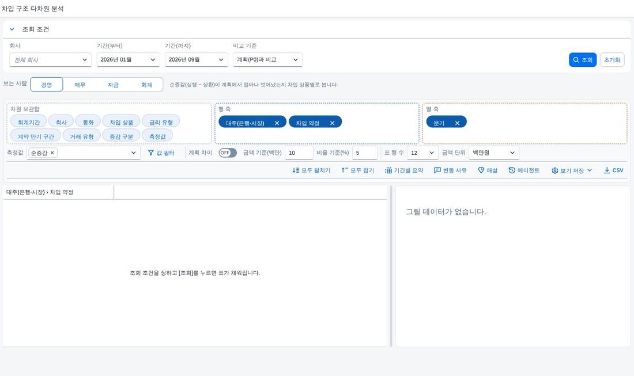Remove 대주(은행·시장) from row axis
Image resolution: width=634 pixels, height=376 pixels.
click(277, 123)
